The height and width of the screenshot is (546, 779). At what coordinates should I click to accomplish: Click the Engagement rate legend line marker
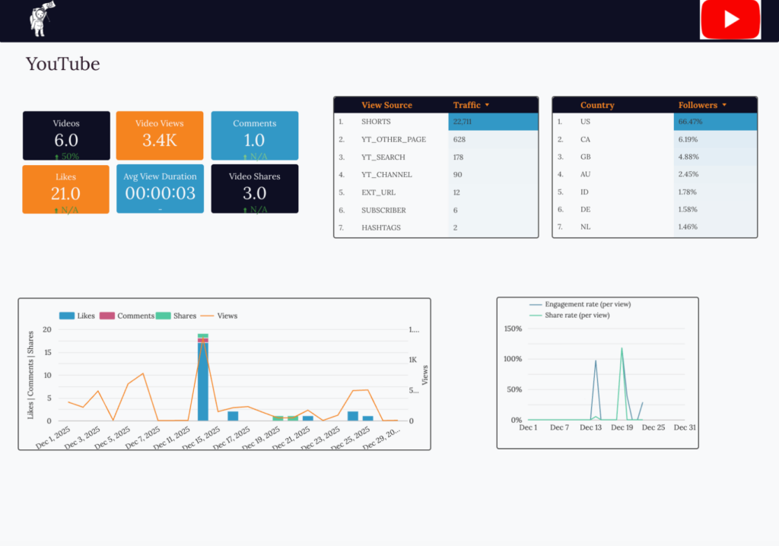click(536, 304)
